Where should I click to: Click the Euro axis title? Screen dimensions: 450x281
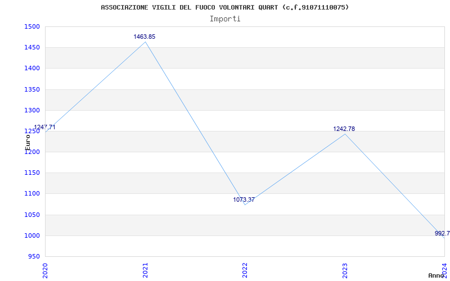pos(28,143)
